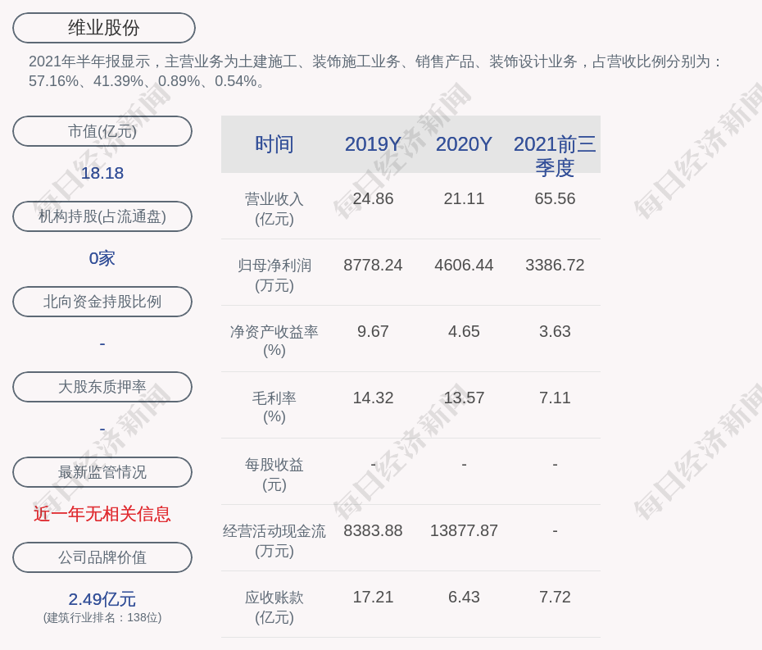Select the 市值(亿元) pill label
762x650 pixels.
(102, 131)
